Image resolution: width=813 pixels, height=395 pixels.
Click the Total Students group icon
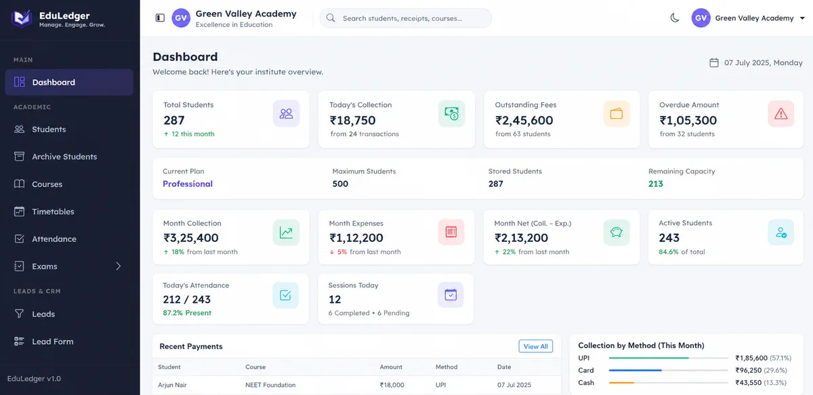coord(286,114)
